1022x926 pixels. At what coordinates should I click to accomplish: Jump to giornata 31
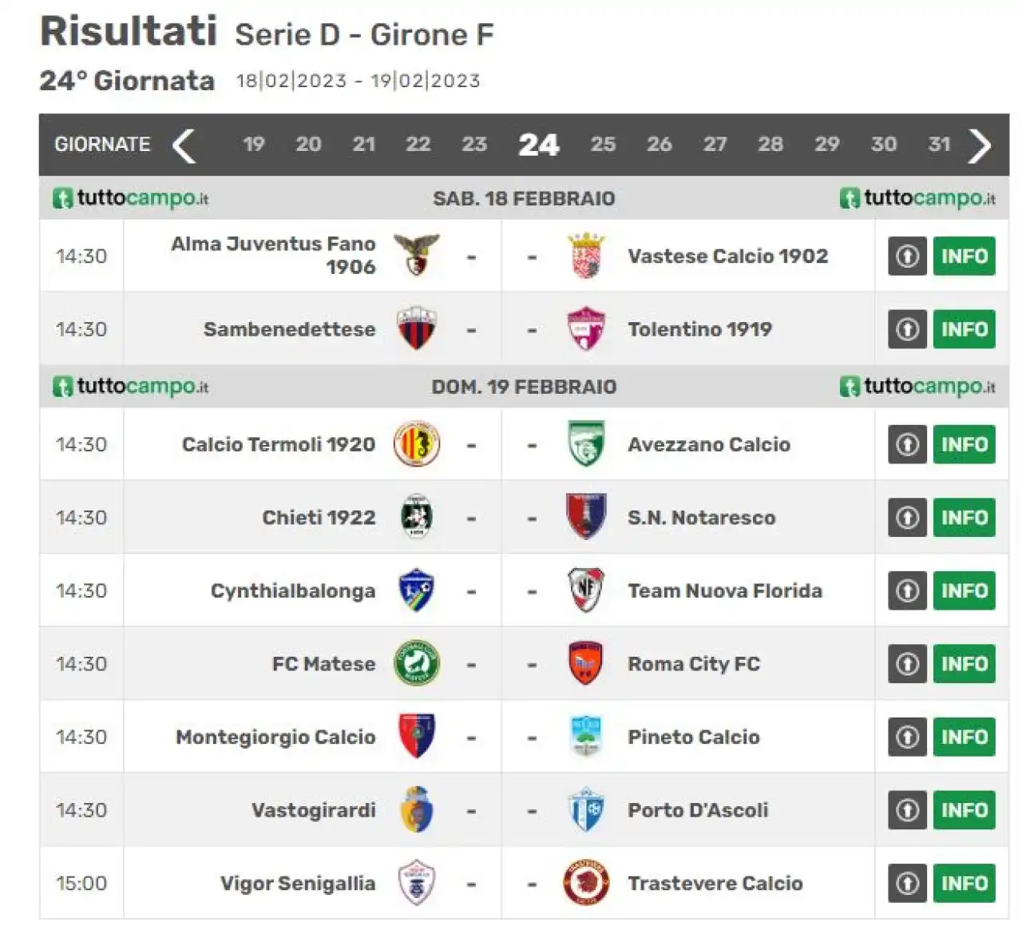pos(939,145)
